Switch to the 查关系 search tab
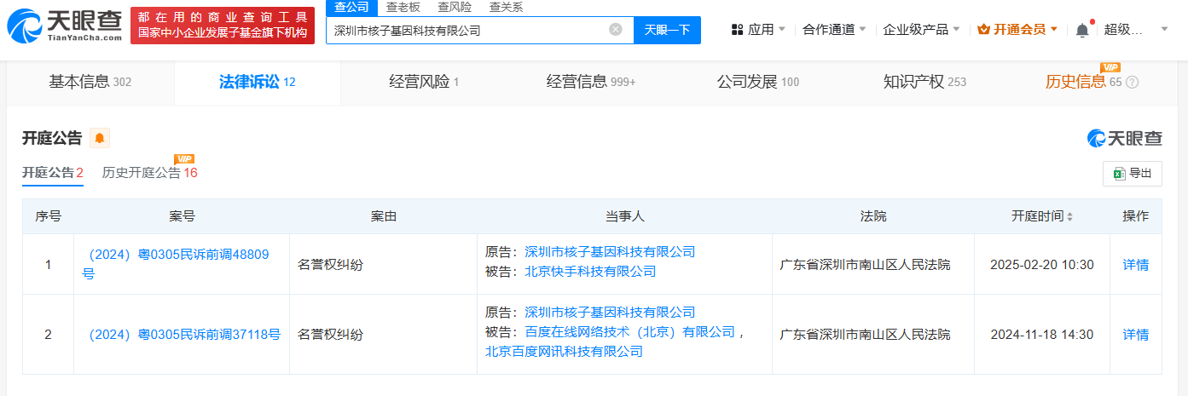The width and height of the screenshot is (1188, 396). (506, 7)
